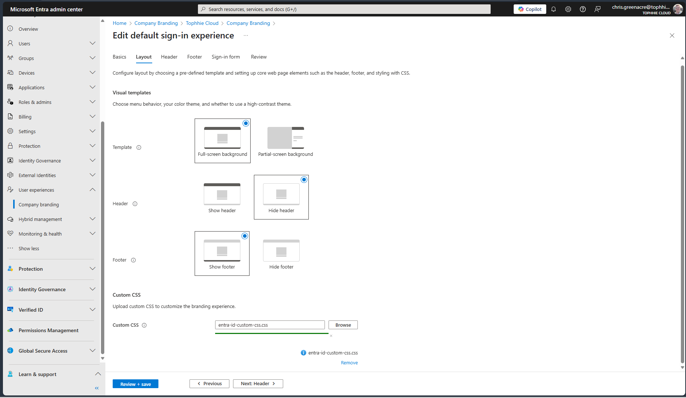This screenshot has height=398, width=686.
Task: Open notifications bell in top bar
Action: 554,9
